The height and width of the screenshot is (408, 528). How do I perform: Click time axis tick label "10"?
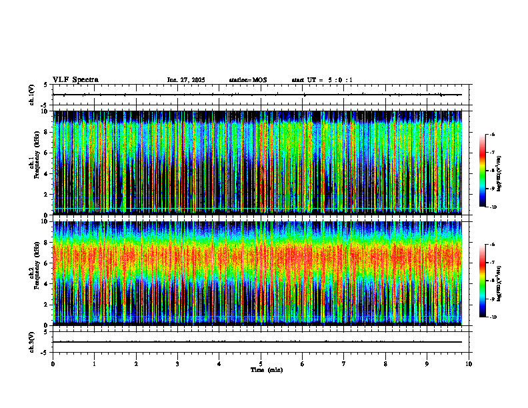[469, 364]
